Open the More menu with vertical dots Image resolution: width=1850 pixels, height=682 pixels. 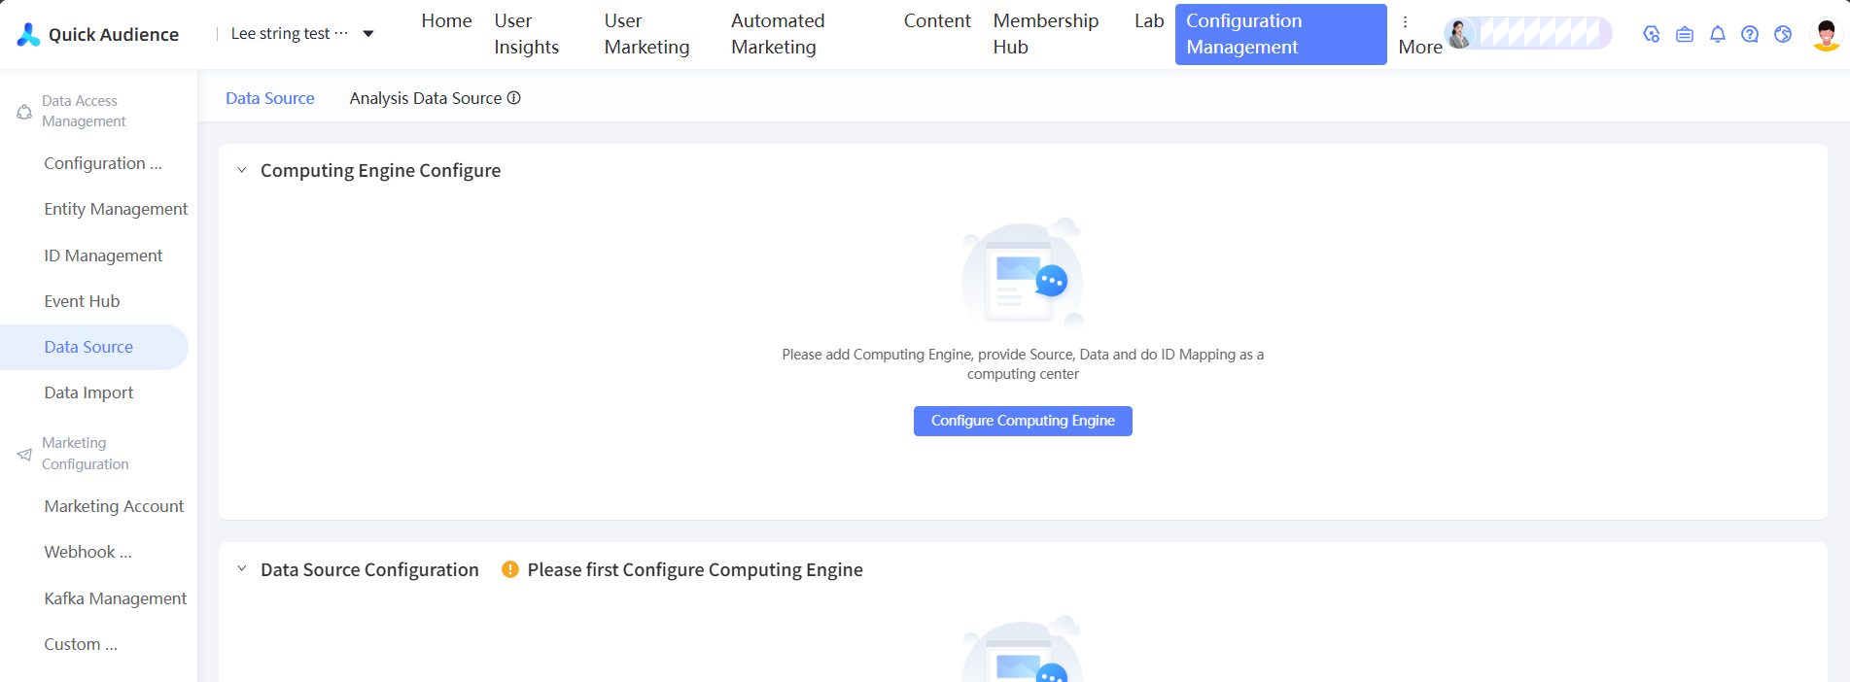pos(1419,34)
